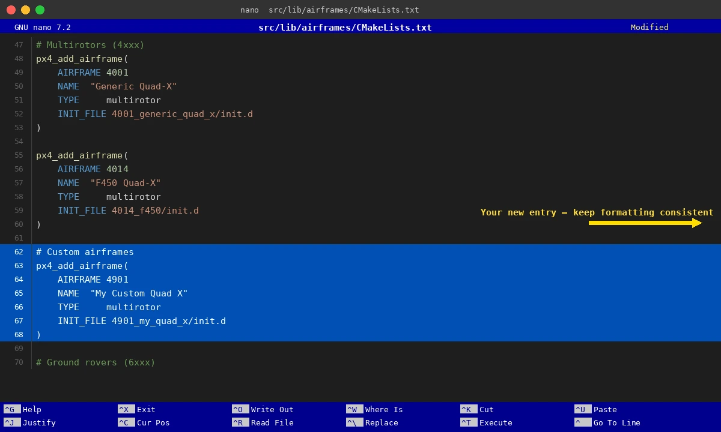Click the Modified indicator in the title bar
Screen dimensions: 721x432
click(x=649, y=27)
